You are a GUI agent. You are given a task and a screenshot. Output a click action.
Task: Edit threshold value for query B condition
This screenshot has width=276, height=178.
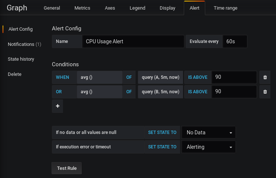click(x=234, y=92)
